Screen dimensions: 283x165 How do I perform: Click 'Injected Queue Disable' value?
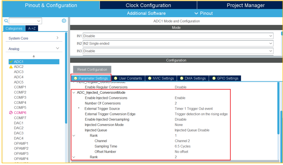(192, 130)
